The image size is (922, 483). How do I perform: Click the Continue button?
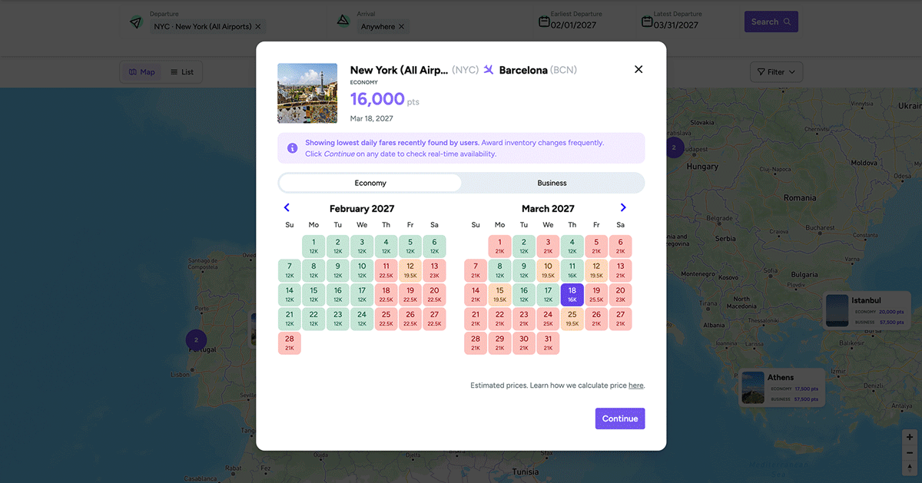pyautogui.click(x=620, y=418)
